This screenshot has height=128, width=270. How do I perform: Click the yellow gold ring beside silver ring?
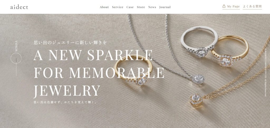(230, 51)
